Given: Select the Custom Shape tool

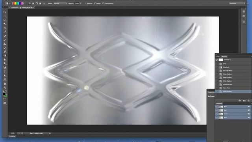Looking at the screenshot, I should pos(5,80).
